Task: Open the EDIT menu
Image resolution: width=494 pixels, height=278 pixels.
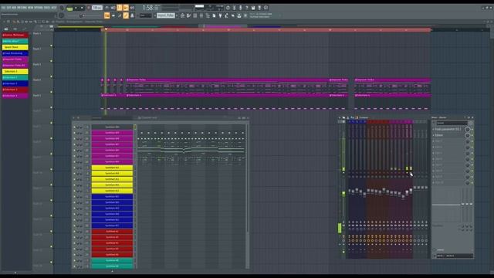Action: pos(8,8)
